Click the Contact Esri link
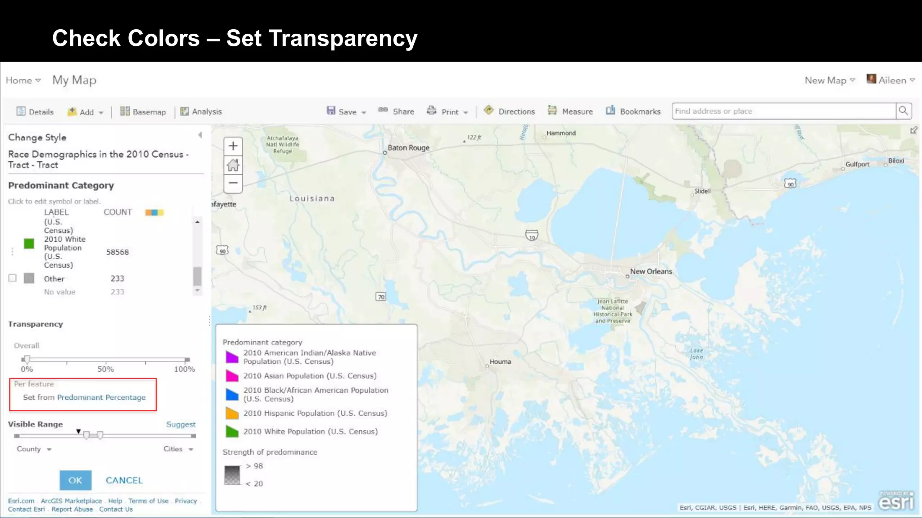922x518 pixels. (27, 509)
